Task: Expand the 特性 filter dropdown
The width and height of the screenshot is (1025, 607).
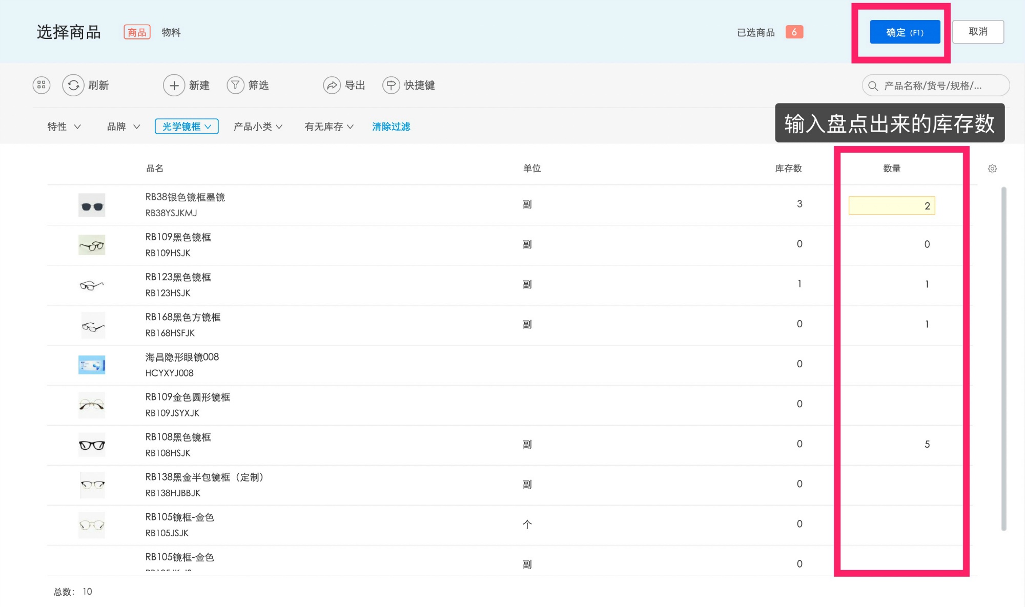Action: 64,127
